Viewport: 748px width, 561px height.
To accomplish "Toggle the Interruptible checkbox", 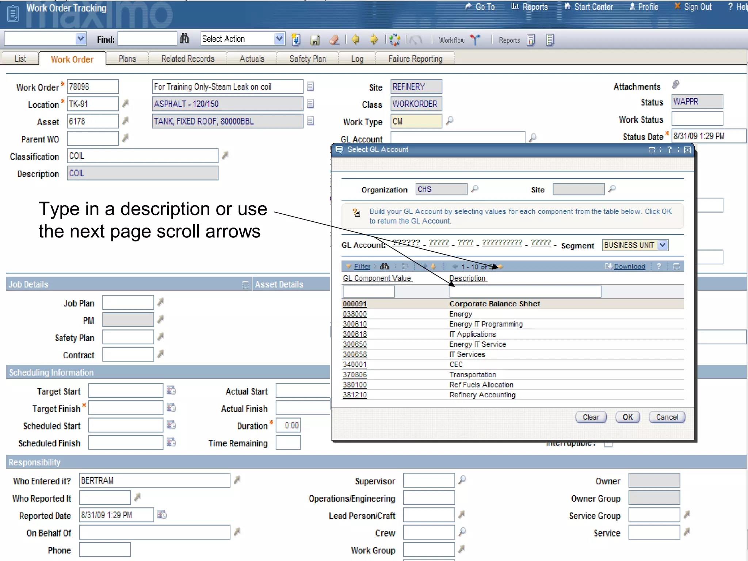I will [x=608, y=444].
